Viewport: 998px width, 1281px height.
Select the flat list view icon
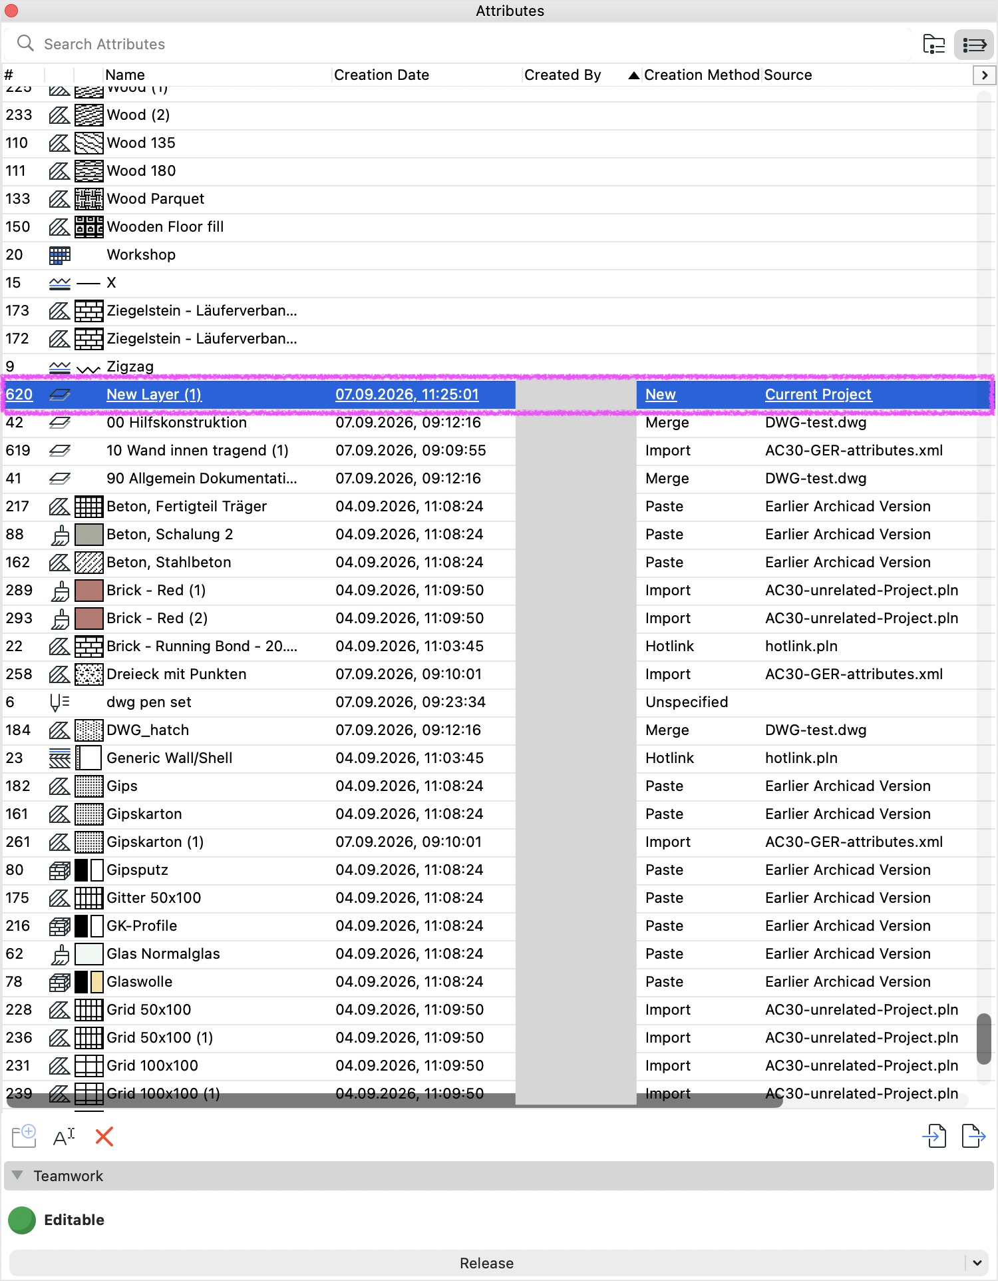coord(974,45)
